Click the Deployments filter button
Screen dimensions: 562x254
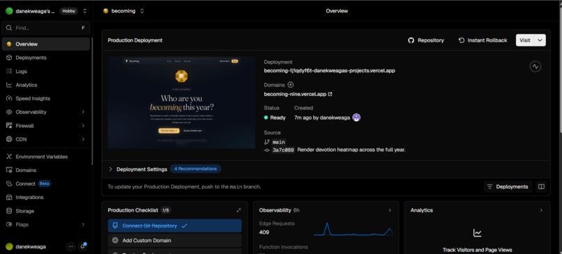tap(508, 186)
